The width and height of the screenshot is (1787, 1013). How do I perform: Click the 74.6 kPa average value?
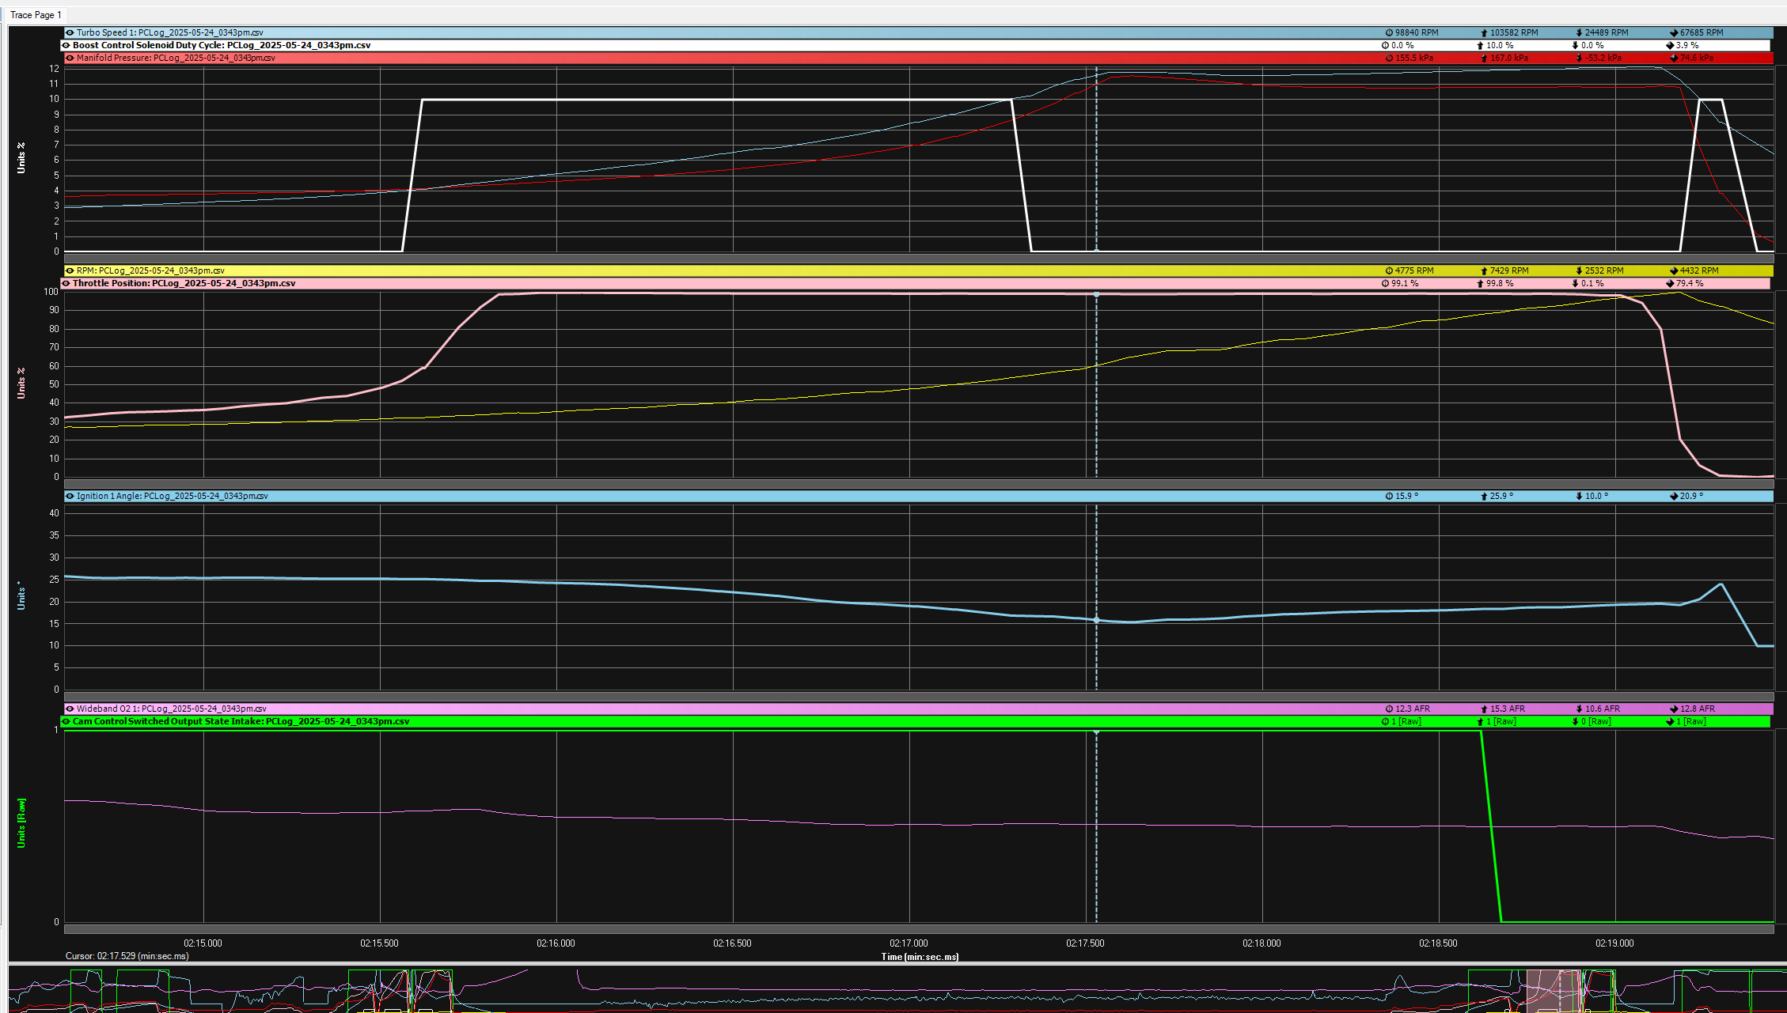(1697, 58)
